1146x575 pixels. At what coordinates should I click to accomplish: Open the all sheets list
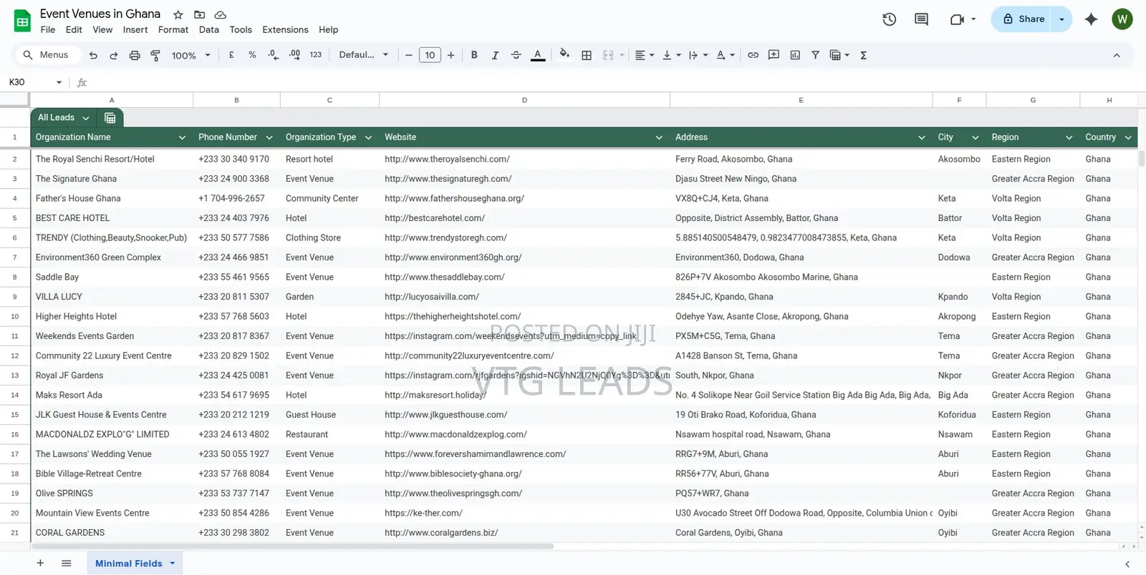pos(67,564)
